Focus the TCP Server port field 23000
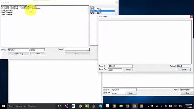Image resolution: width=194 pixels, height=109 pixels. pos(37,50)
